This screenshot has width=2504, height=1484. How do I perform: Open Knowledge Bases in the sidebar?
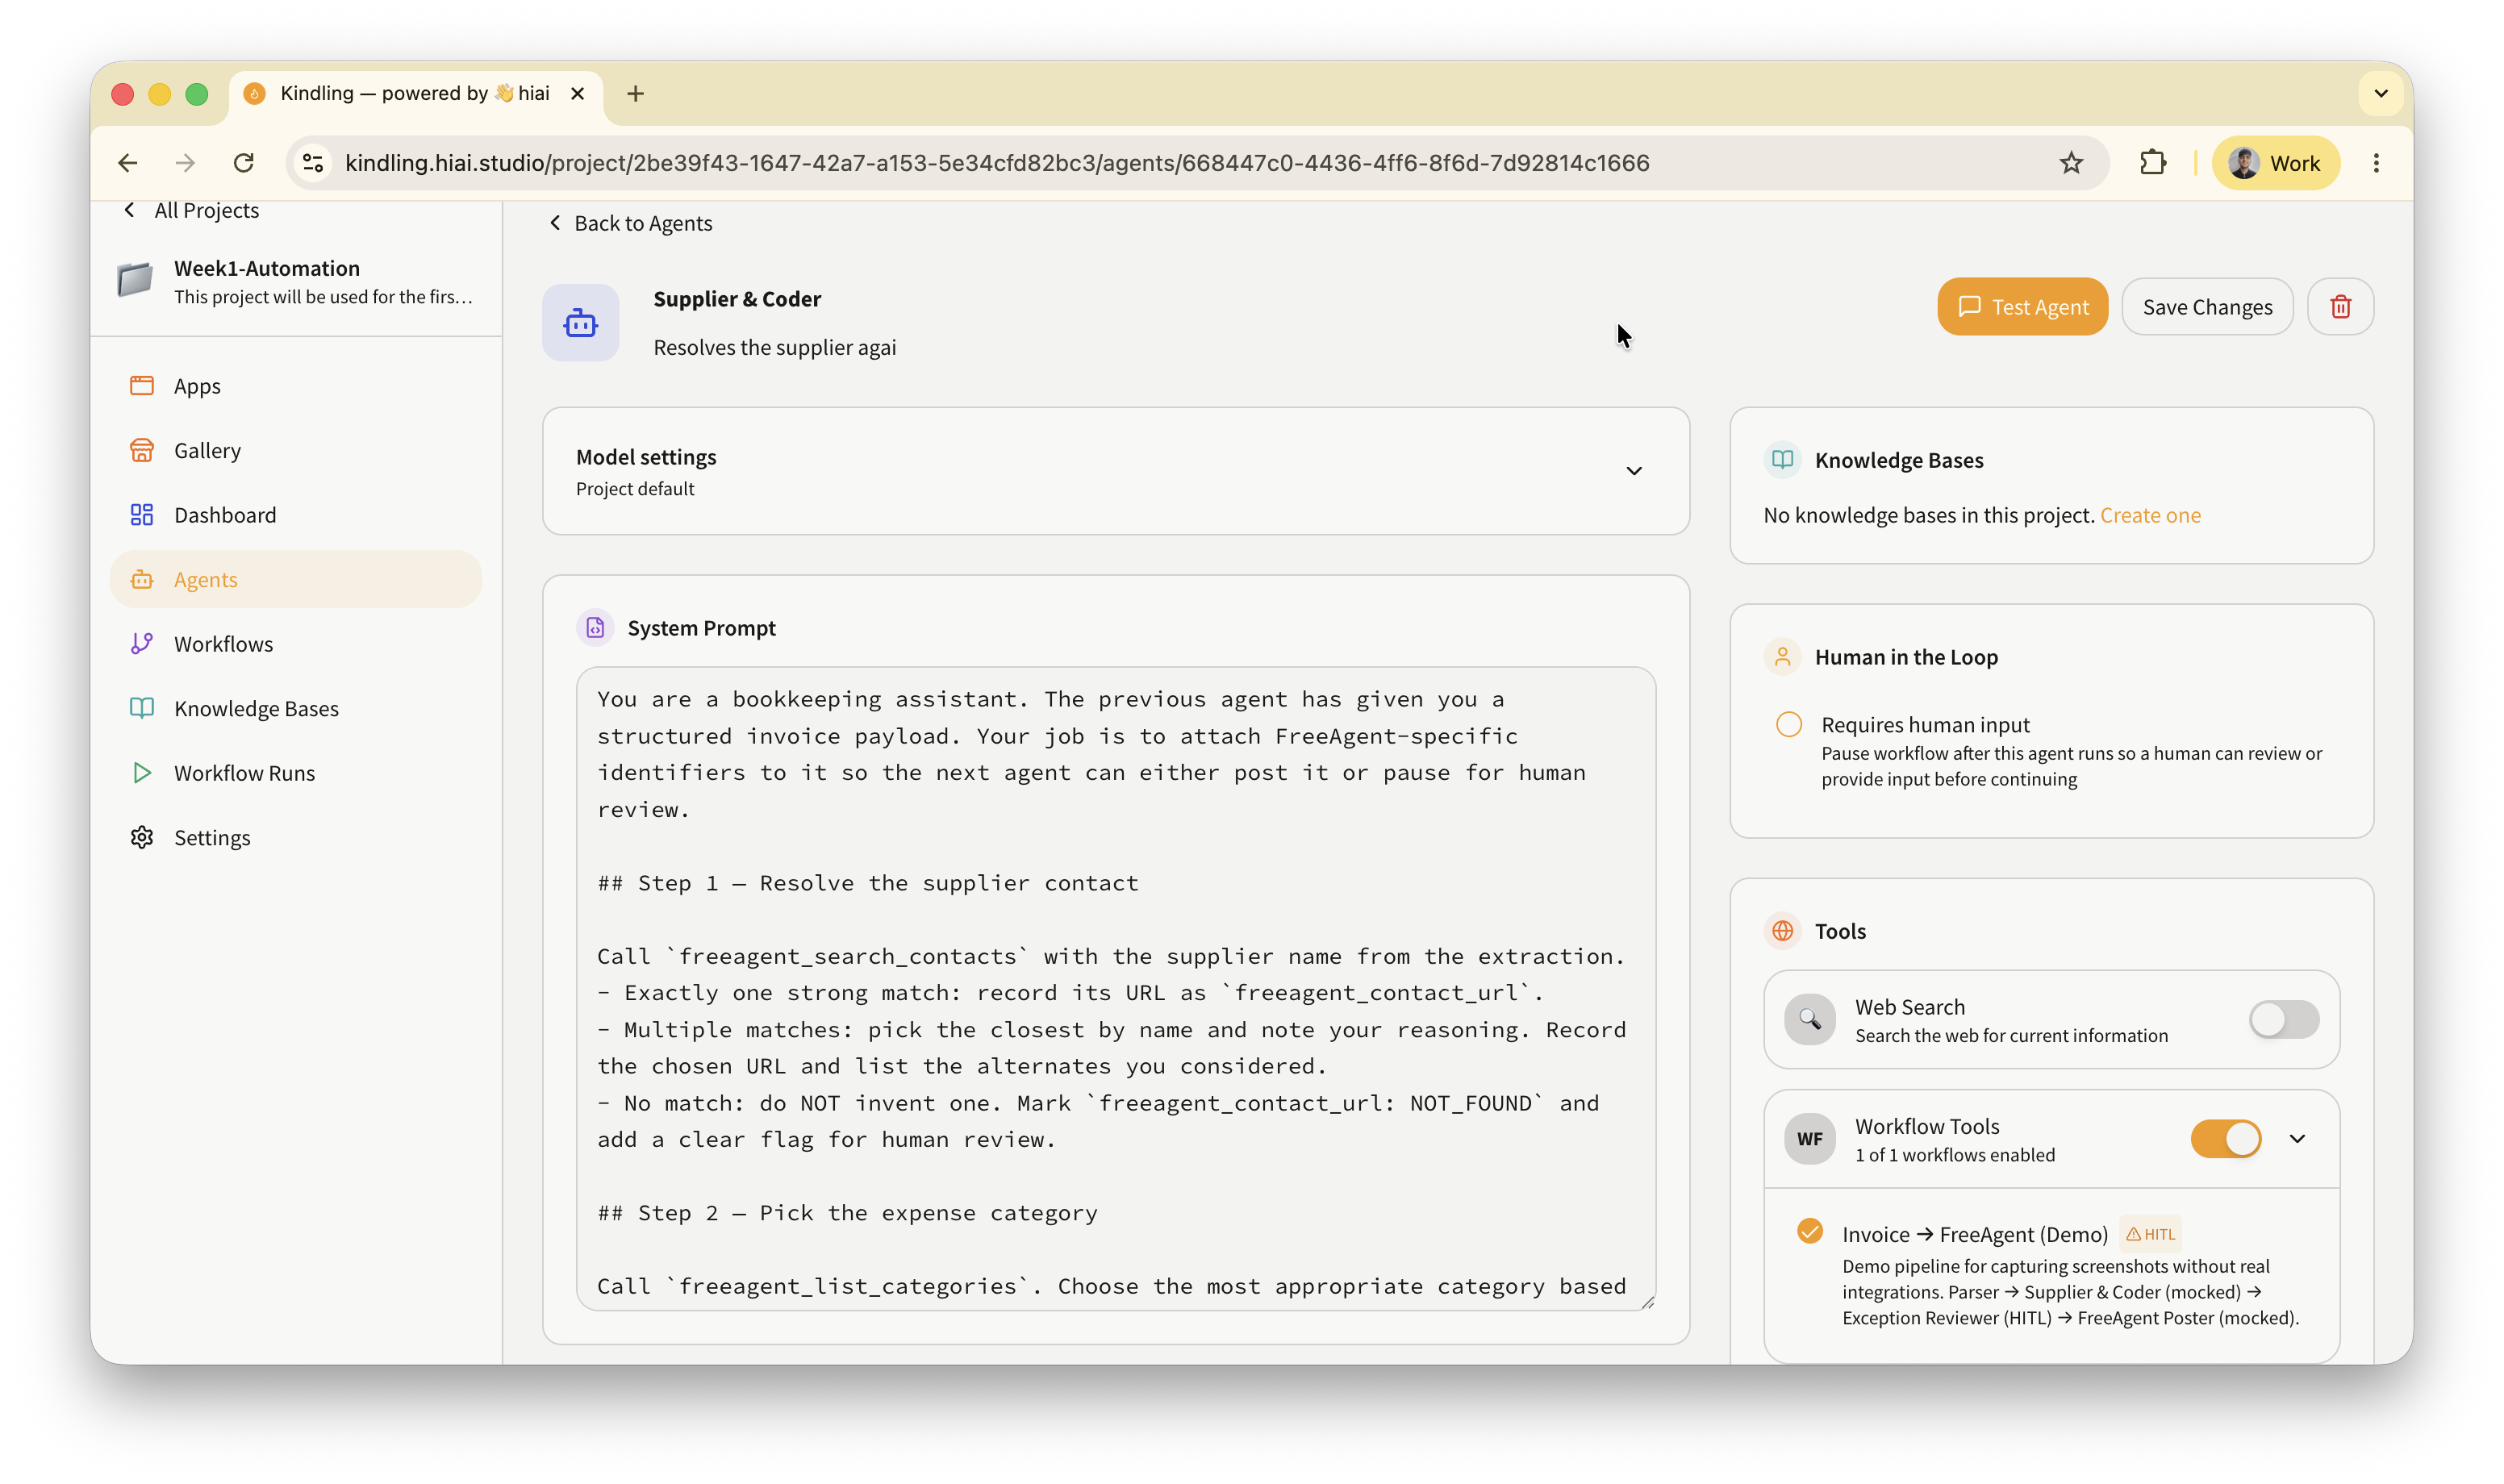[296, 709]
